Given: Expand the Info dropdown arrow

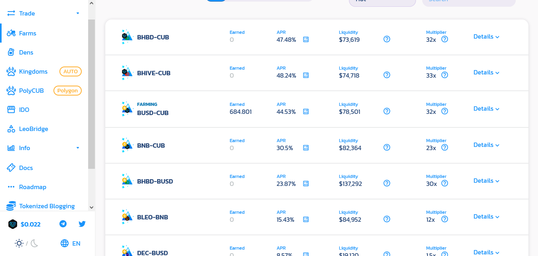Looking at the screenshot, I should click(78, 148).
